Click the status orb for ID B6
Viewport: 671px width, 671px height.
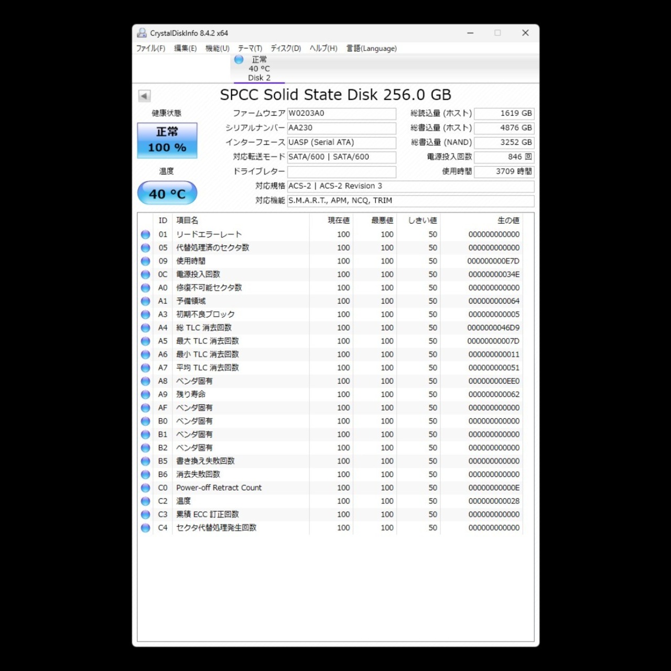click(146, 475)
